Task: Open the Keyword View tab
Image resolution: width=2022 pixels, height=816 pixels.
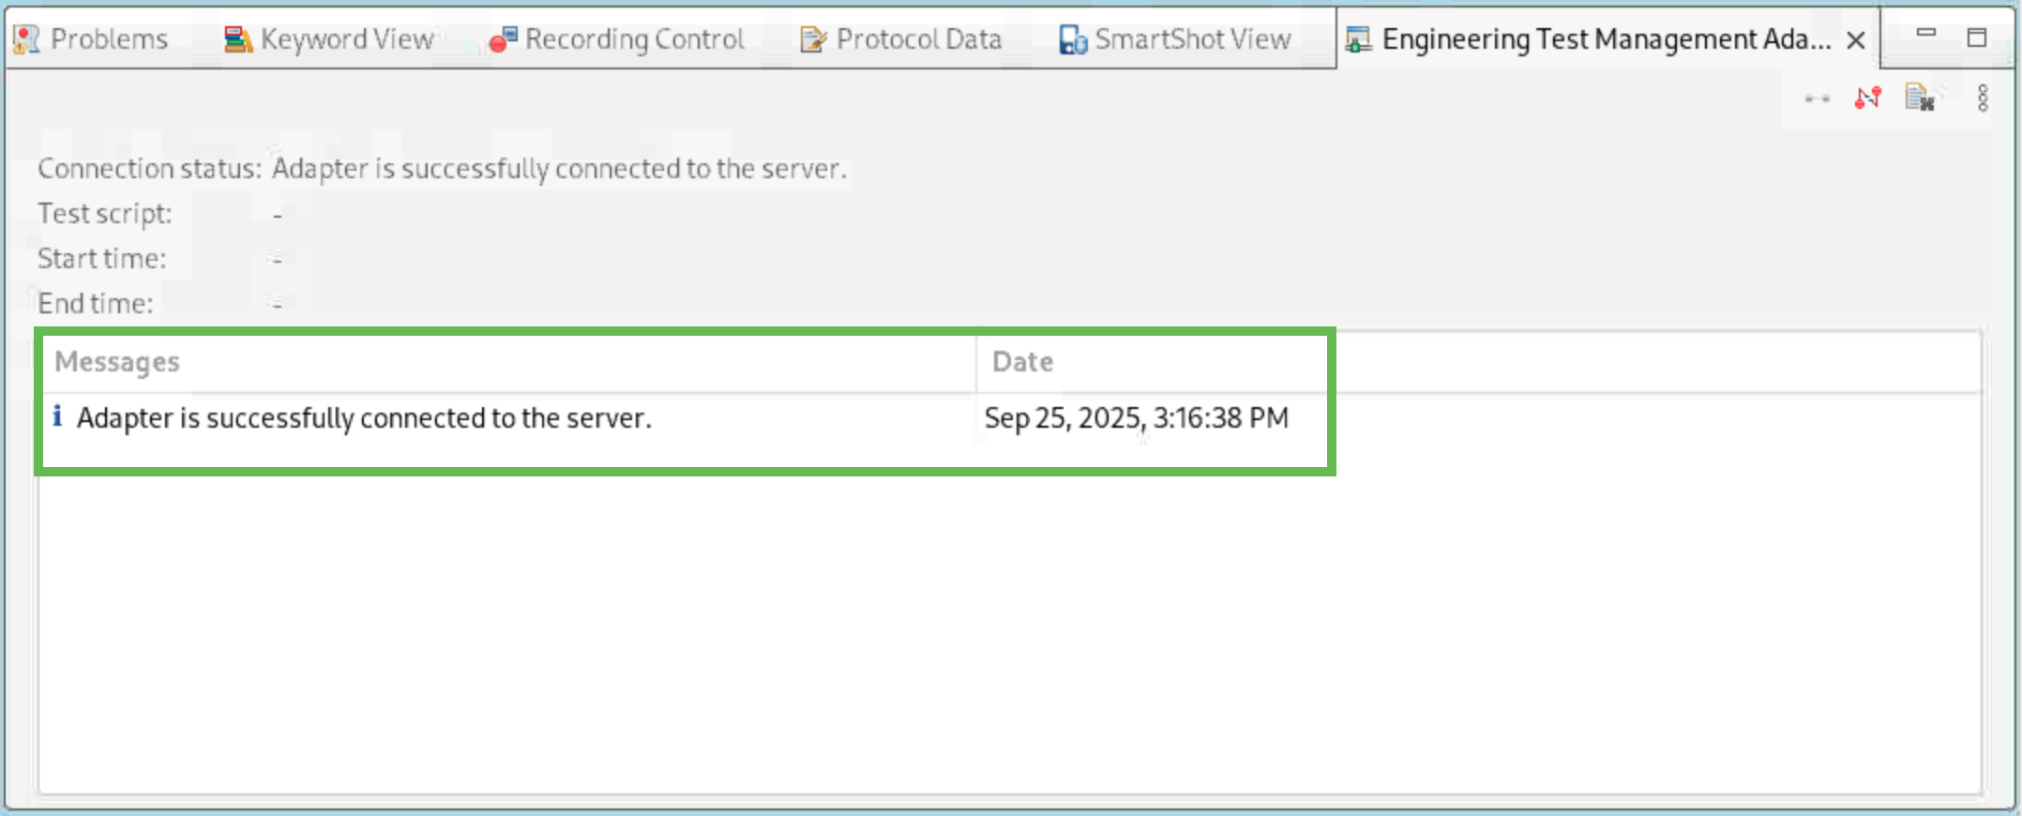Action: pyautogui.click(x=346, y=39)
